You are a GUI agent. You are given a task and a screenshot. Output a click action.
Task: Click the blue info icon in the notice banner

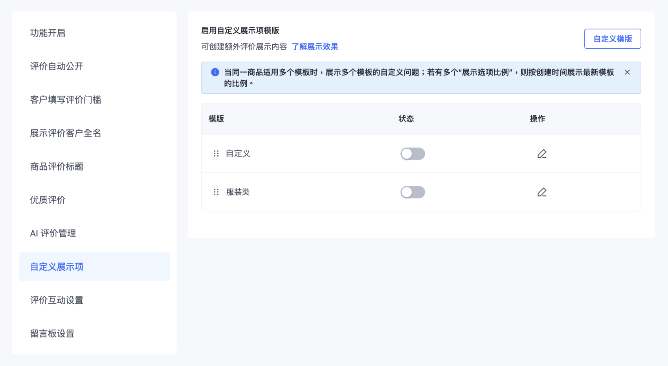215,72
